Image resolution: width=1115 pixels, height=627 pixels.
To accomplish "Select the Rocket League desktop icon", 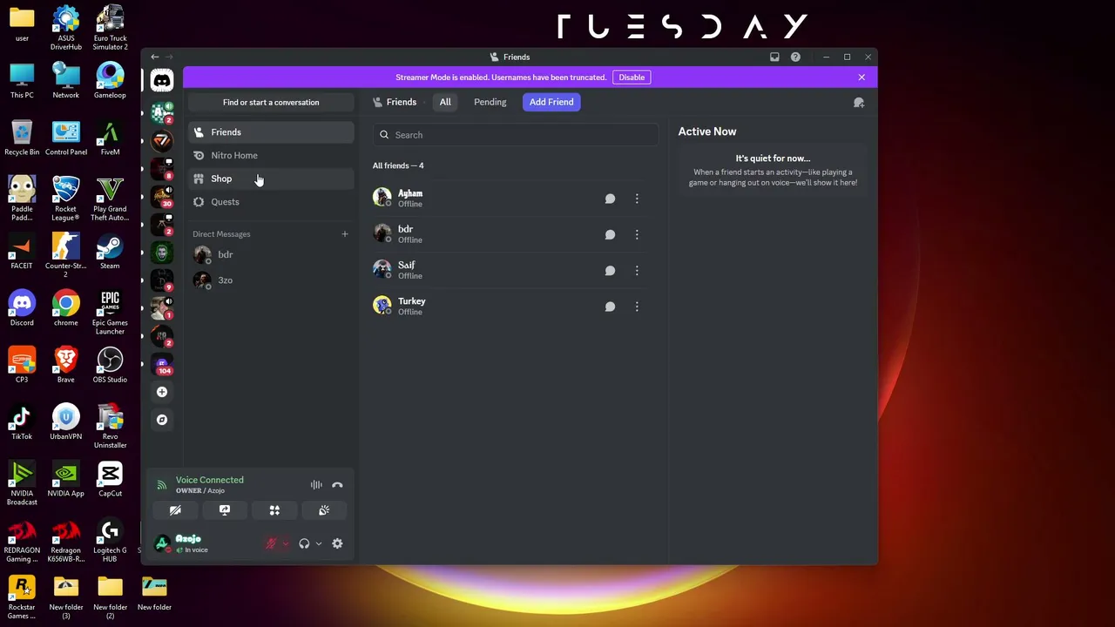I will pyautogui.click(x=66, y=199).
